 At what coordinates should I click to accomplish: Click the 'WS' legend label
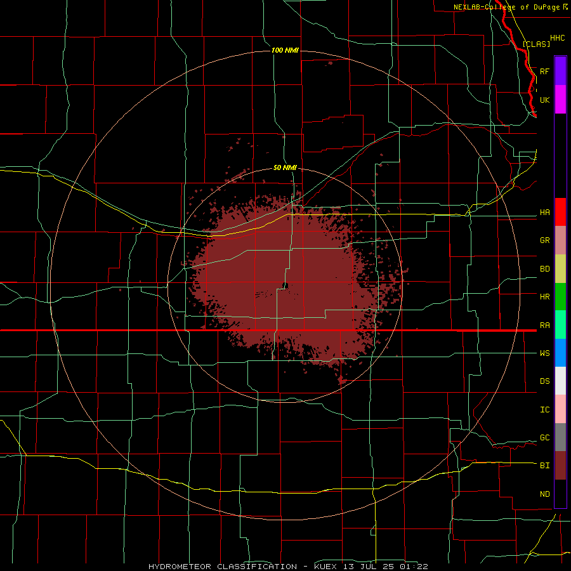(544, 353)
